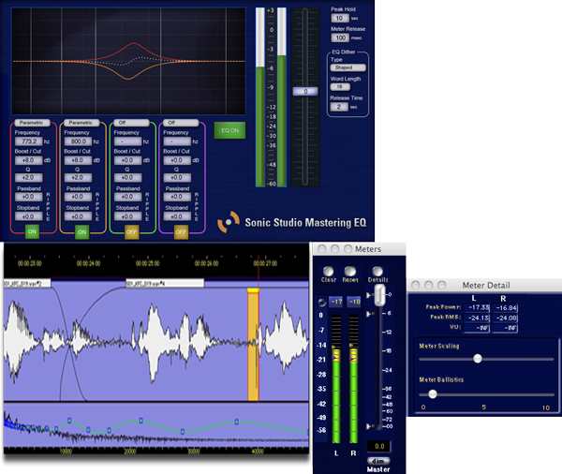Click red band Passband ripple field
The height and width of the screenshot is (474, 562).
click(x=29, y=197)
